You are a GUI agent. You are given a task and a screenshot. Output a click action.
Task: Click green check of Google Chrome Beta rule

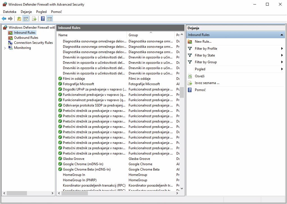pos(60,169)
